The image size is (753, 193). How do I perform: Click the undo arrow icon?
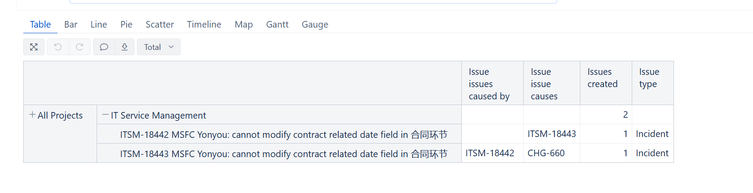[x=58, y=47]
